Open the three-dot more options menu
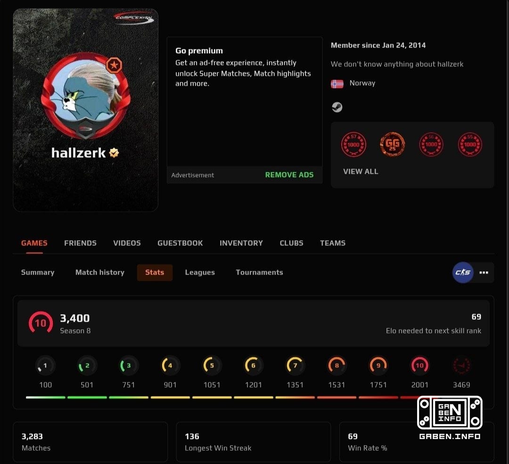The width and height of the screenshot is (509, 464). tap(484, 273)
